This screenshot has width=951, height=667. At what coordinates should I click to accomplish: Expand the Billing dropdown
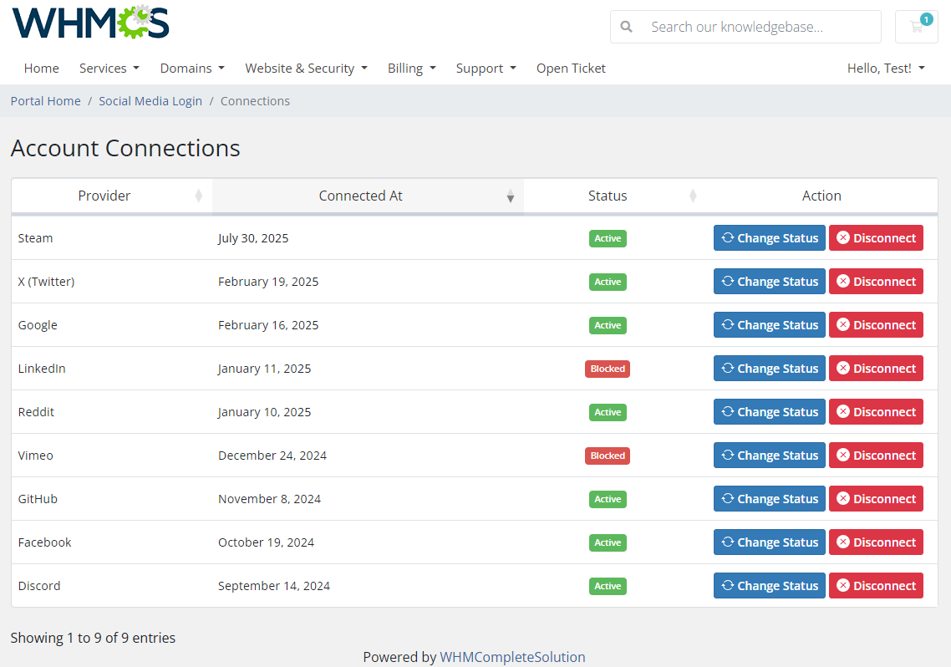coord(412,68)
